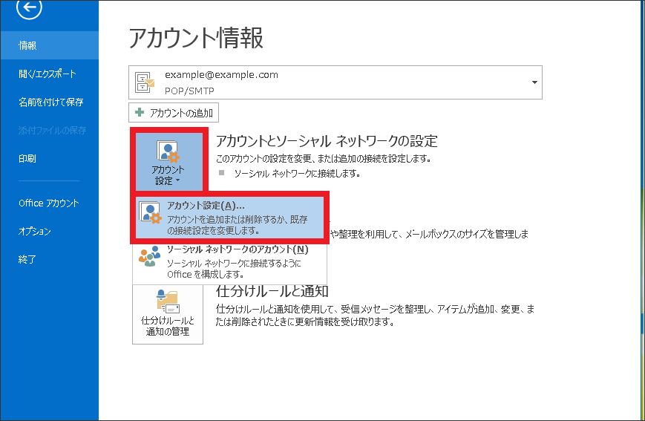This screenshot has width=645, height=421.
Task: Click the green plus icon for adding account
Action: point(139,113)
